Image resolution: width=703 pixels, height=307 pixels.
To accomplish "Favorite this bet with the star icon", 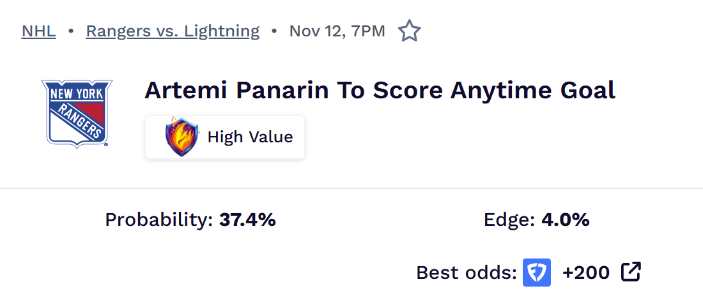I will [409, 31].
